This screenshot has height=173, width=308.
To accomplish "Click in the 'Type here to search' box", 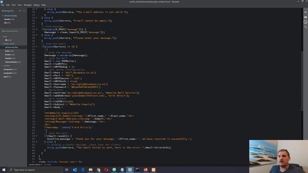I will tap(35, 170).
